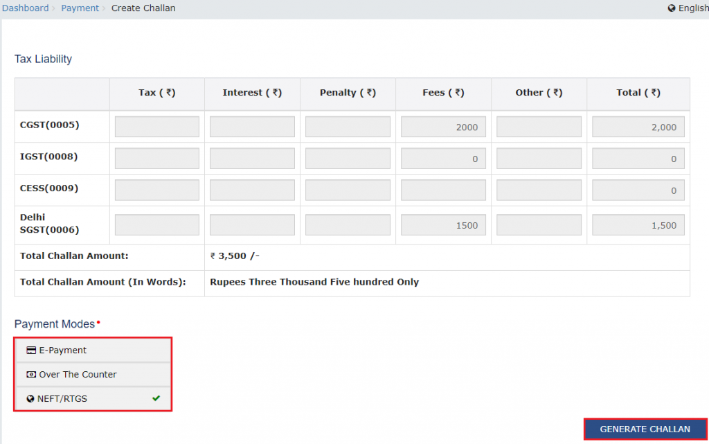Viewport: 709px width, 444px height.
Task: Click the IGST Fees field showing 0
Action: [443, 158]
